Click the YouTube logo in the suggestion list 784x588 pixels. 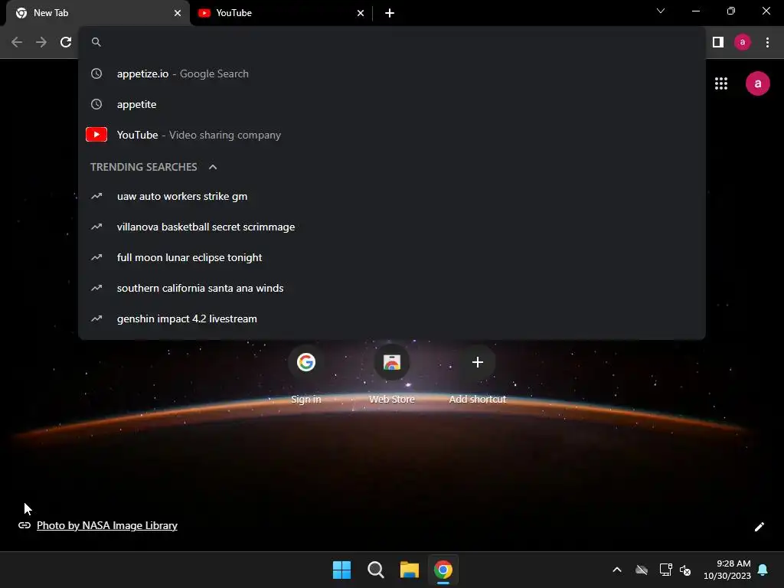[96, 135]
